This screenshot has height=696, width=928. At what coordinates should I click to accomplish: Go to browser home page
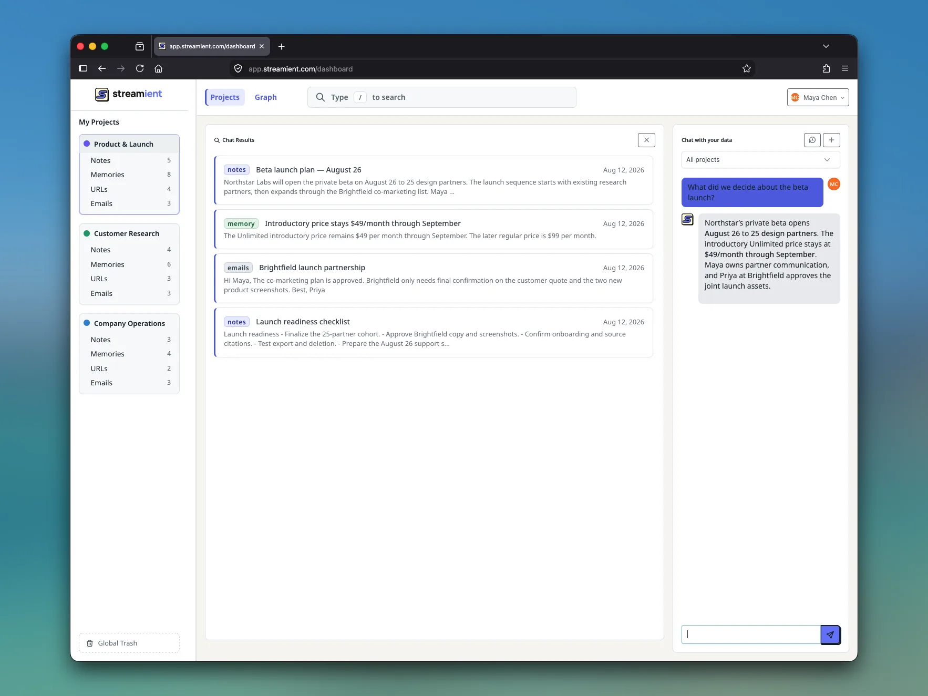click(x=158, y=68)
